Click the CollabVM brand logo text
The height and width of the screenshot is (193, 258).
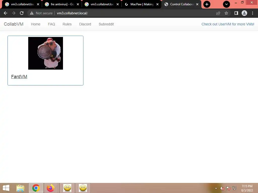14,24
